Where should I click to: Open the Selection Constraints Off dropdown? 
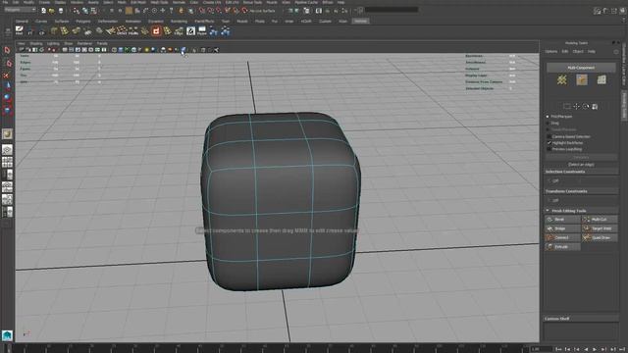(x=555, y=181)
